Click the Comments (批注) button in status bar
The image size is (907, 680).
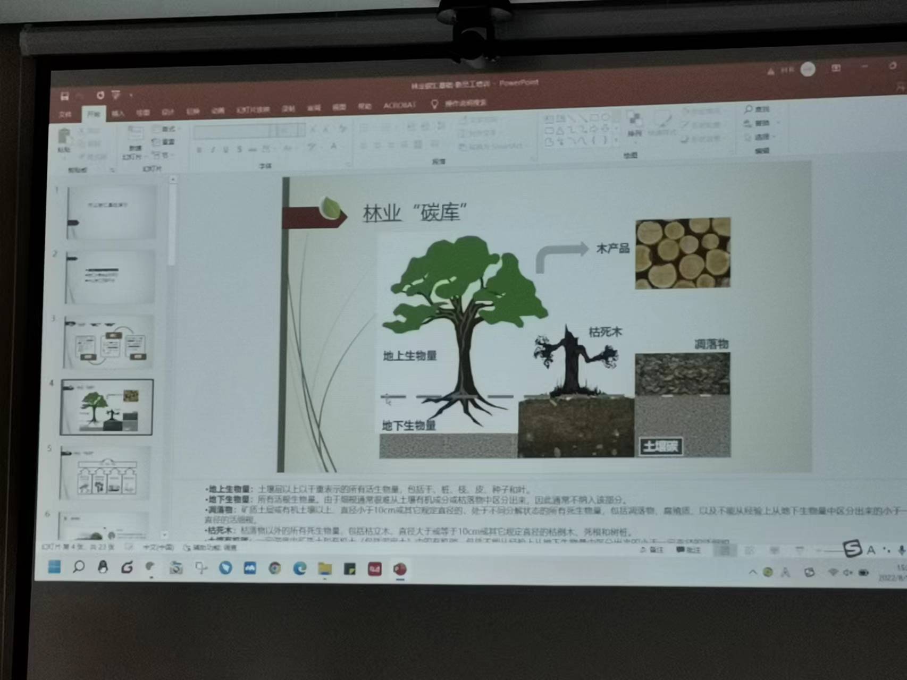[x=689, y=550]
